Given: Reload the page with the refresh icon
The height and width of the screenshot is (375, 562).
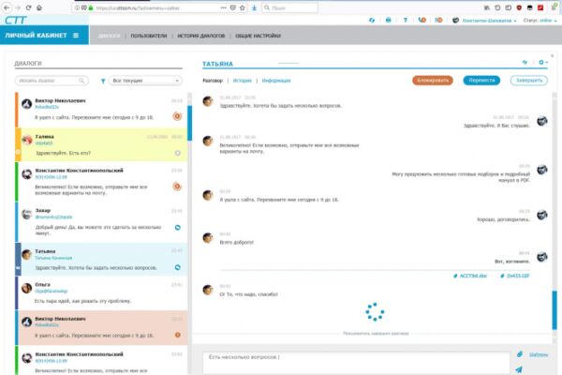Looking at the screenshot, I should pos(28,7).
